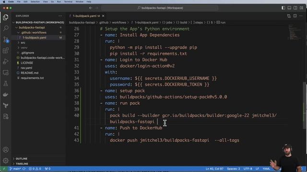The height and width of the screenshot is (172, 307).
Task: Change encoding via UTF-8 status item
Action: click(248, 169)
